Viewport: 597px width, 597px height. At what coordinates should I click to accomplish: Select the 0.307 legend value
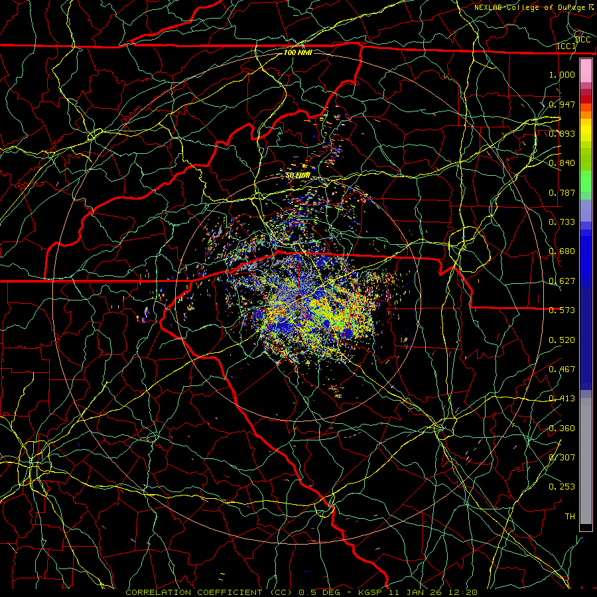point(562,457)
